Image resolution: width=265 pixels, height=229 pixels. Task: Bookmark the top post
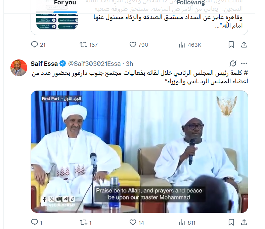point(231,45)
